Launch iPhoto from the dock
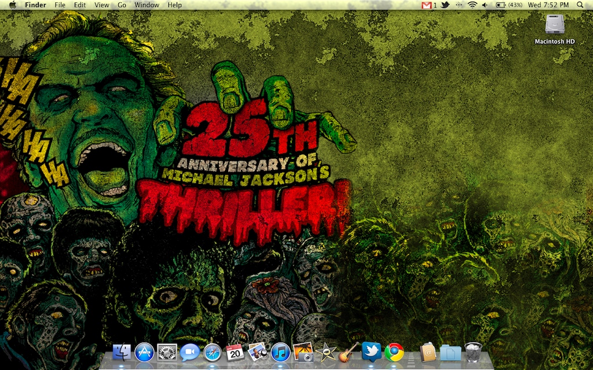This screenshot has width=593, height=370. [x=303, y=351]
